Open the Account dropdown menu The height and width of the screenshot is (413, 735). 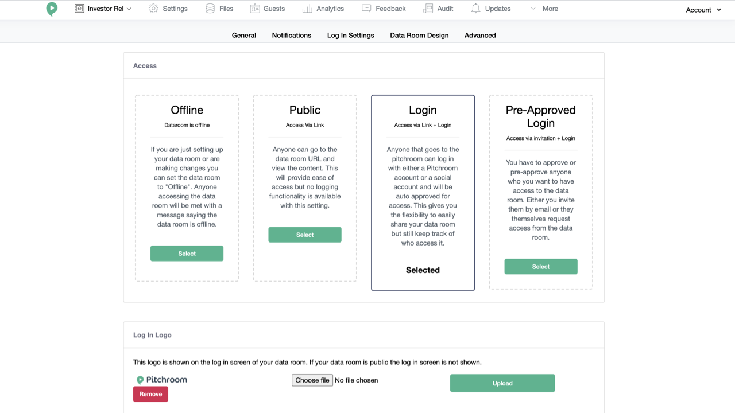pos(703,10)
